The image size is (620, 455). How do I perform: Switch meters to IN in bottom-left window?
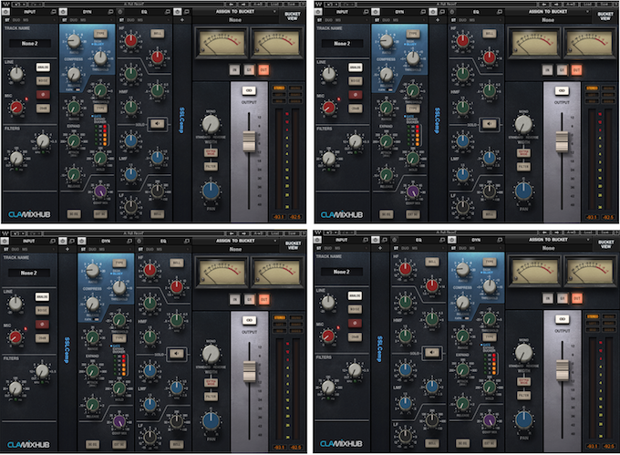(235, 300)
